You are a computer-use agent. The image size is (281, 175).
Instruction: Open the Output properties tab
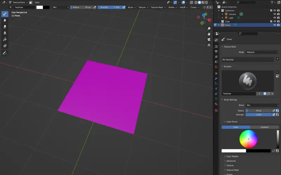coord(216,52)
